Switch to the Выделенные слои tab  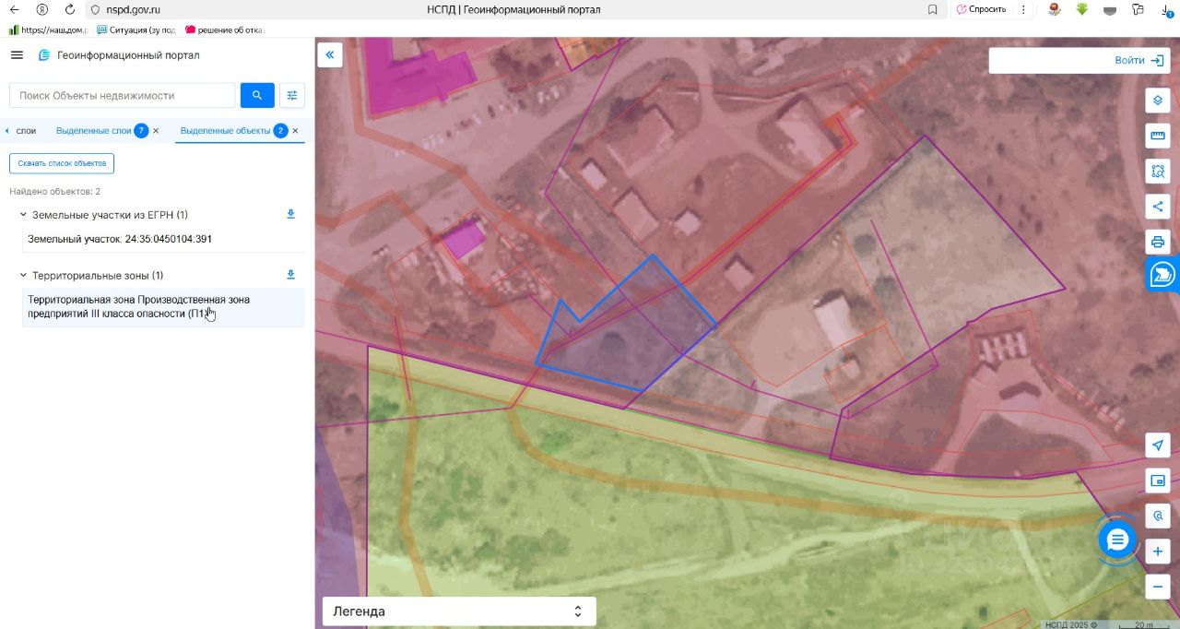point(94,131)
